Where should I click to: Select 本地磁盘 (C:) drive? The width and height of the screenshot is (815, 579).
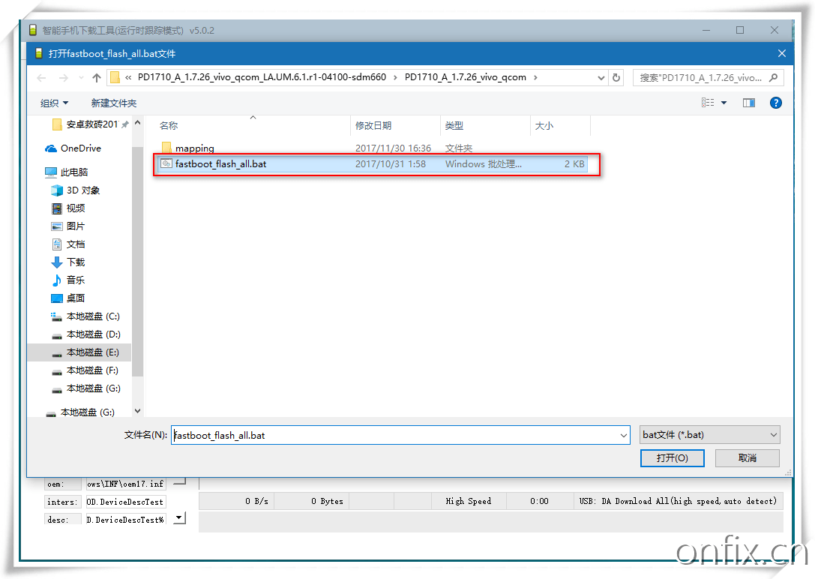point(93,316)
